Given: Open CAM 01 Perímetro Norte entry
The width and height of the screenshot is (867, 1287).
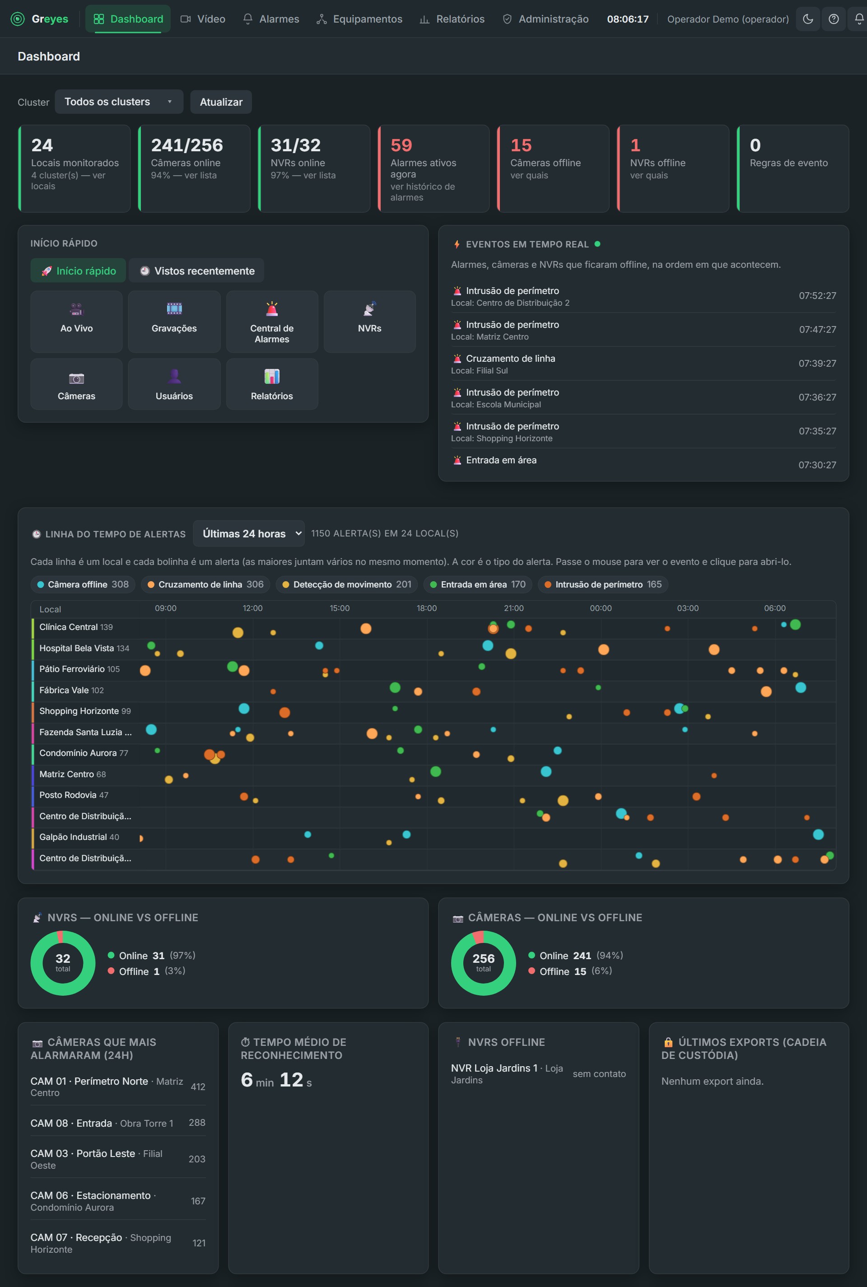Looking at the screenshot, I should pyautogui.click(x=118, y=1086).
